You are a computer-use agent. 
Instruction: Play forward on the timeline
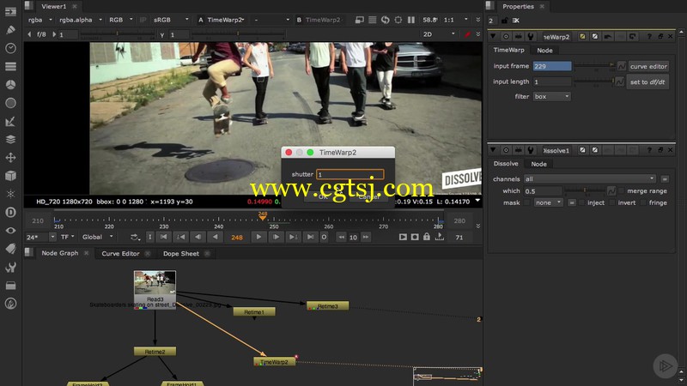pos(258,237)
